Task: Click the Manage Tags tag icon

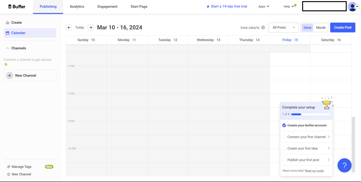Action: point(8,167)
